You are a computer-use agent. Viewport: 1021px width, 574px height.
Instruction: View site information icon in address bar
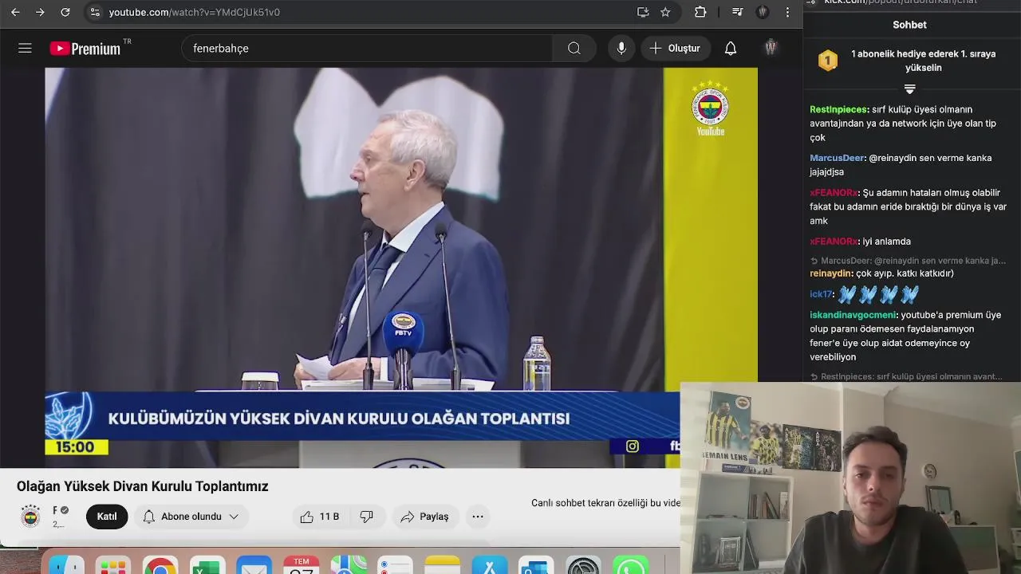click(x=95, y=12)
